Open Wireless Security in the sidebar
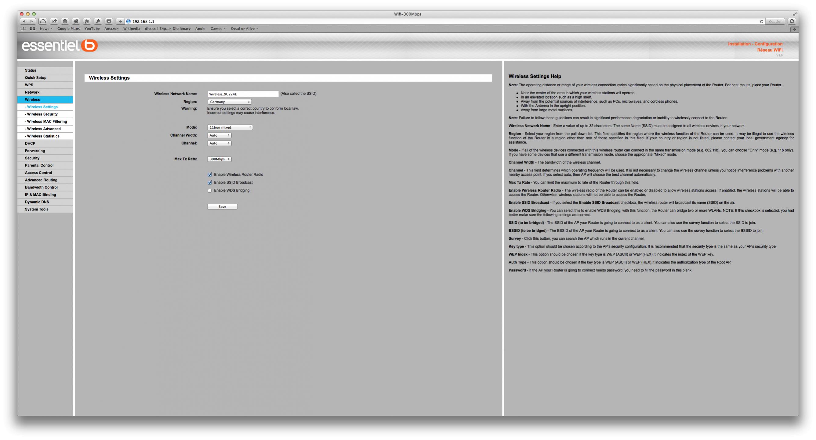 [42, 114]
